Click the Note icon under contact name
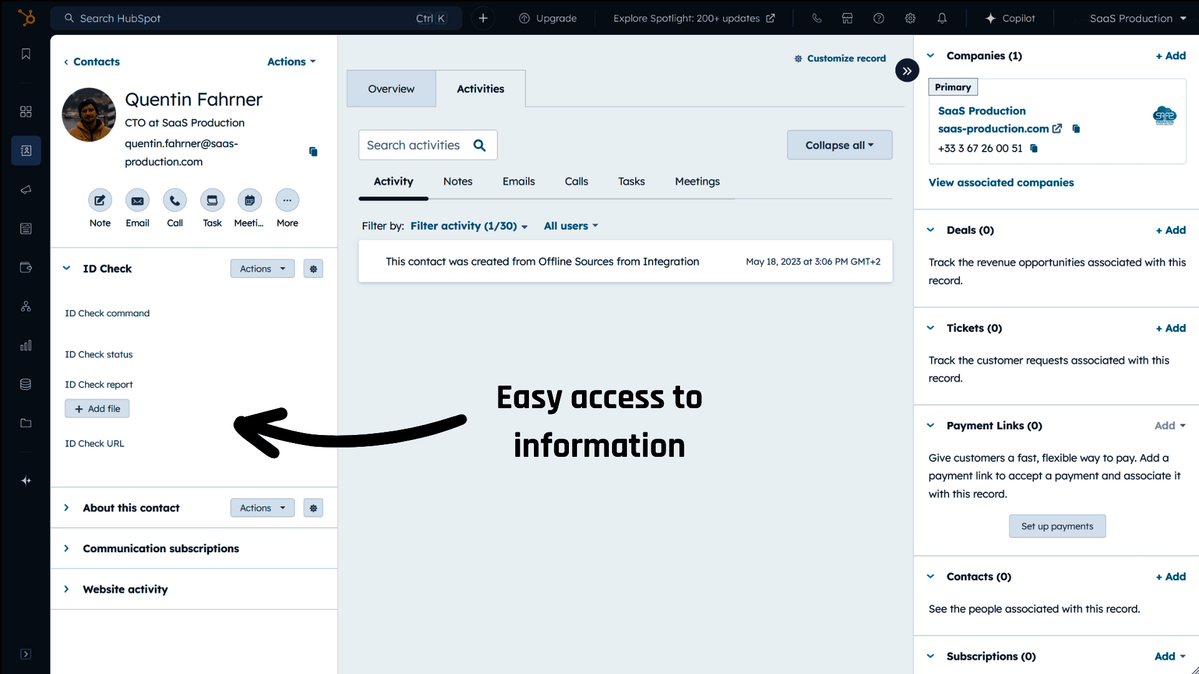The image size is (1199, 674). click(x=100, y=200)
